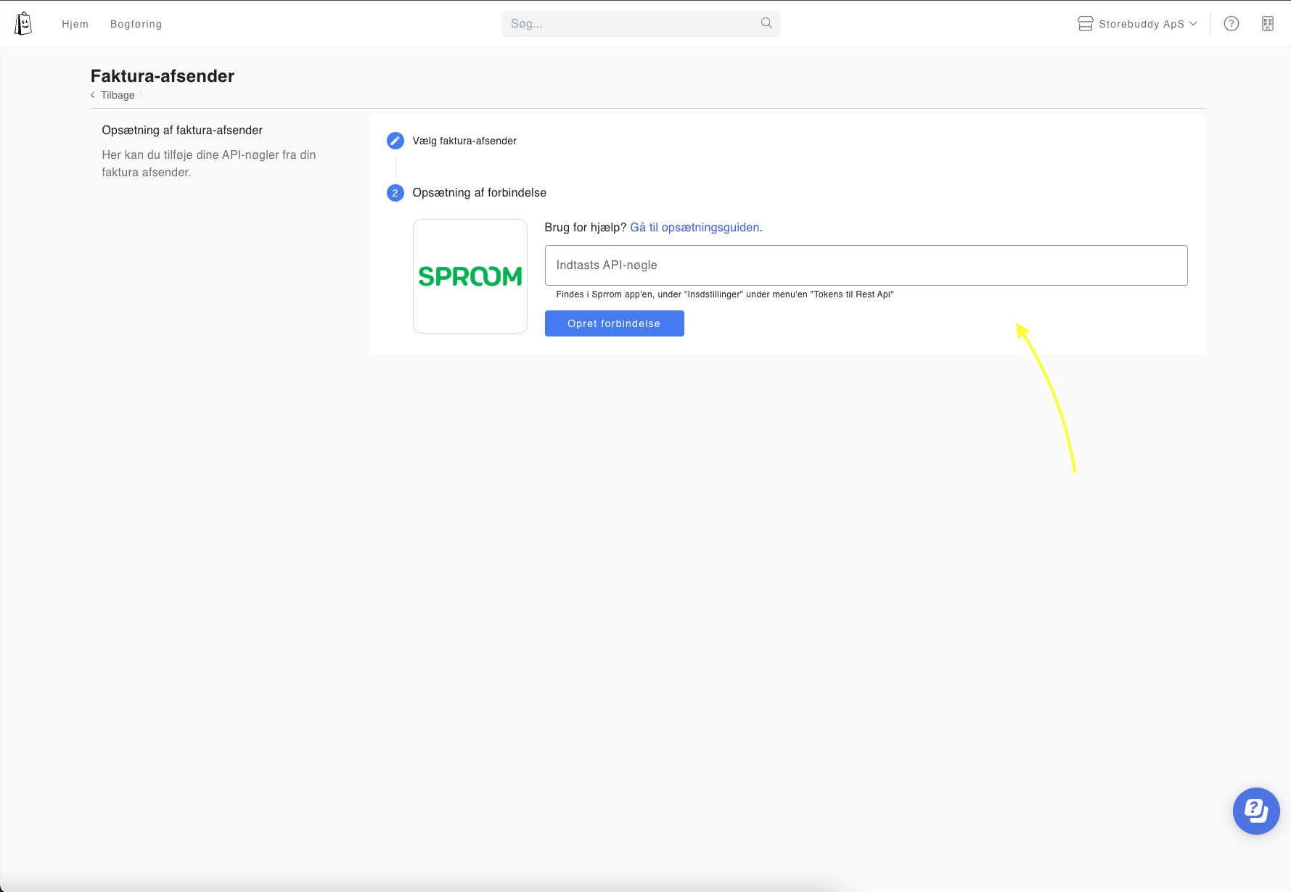
Task: Click the magnifying glass search icon
Action: pyautogui.click(x=766, y=23)
